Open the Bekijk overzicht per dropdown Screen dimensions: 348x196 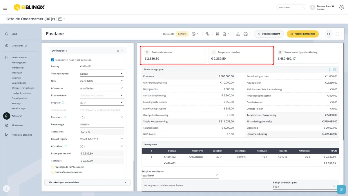pyautogui.click(x=304, y=186)
